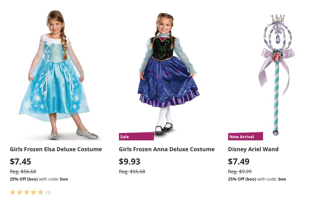Open the Disney Ariel Wand title link
The height and width of the screenshot is (201, 326).
(x=253, y=149)
